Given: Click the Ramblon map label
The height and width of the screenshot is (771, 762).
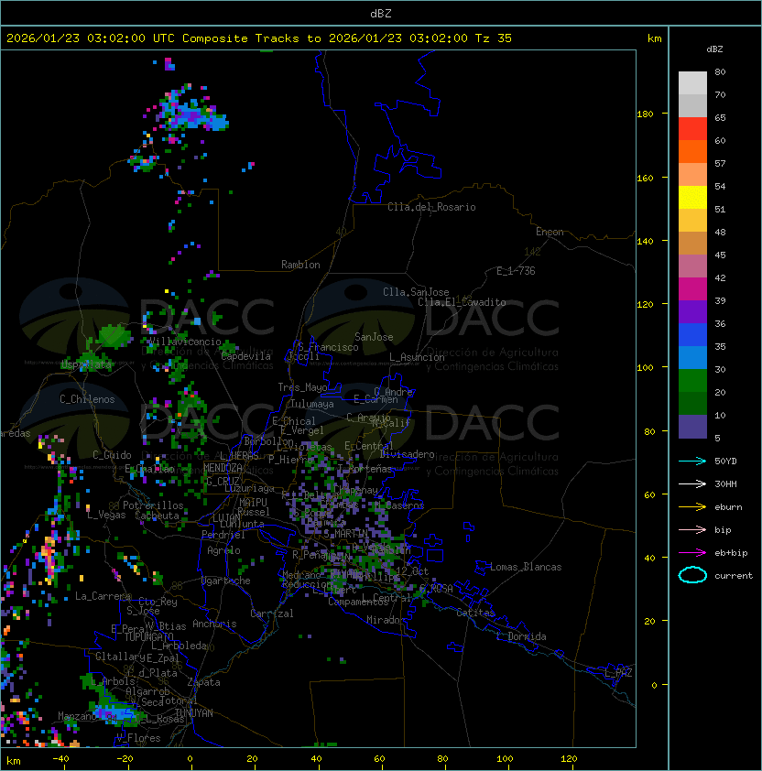Looking at the screenshot, I should (300, 265).
